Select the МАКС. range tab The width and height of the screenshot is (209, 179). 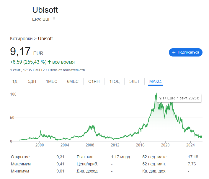(156, 81)
